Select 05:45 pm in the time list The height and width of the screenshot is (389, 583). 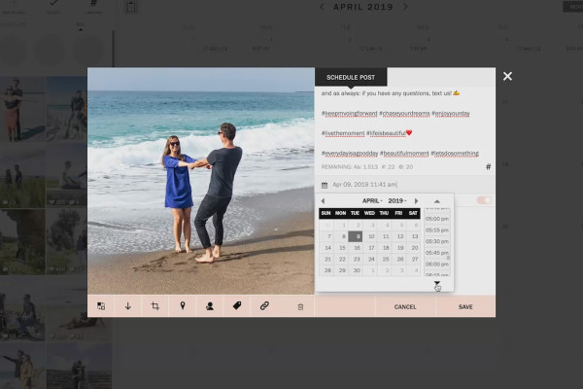coord(437,253)
